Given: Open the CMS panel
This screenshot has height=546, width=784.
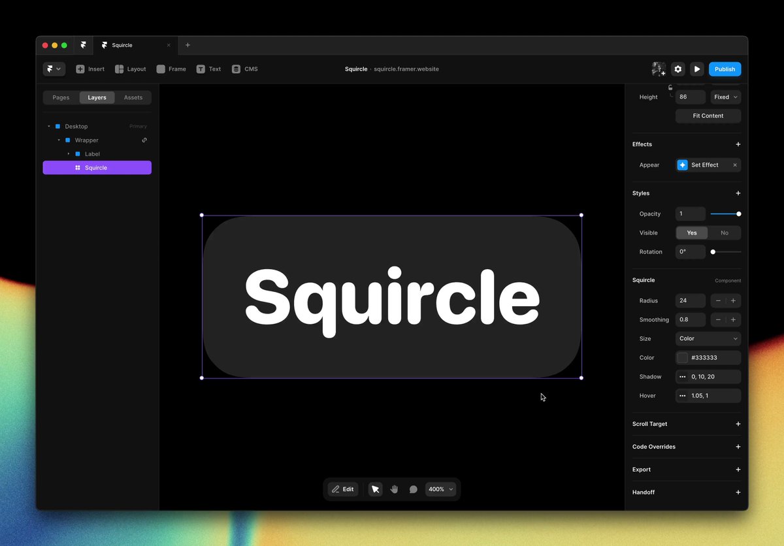Looking at the screenshot, I should coord(244,69).
